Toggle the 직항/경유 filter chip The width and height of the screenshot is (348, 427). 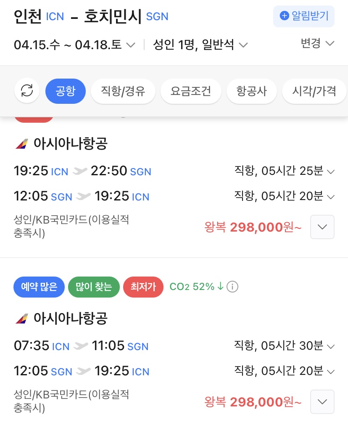point(123,91)
